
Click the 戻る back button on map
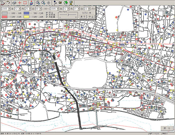pos(167,128)
